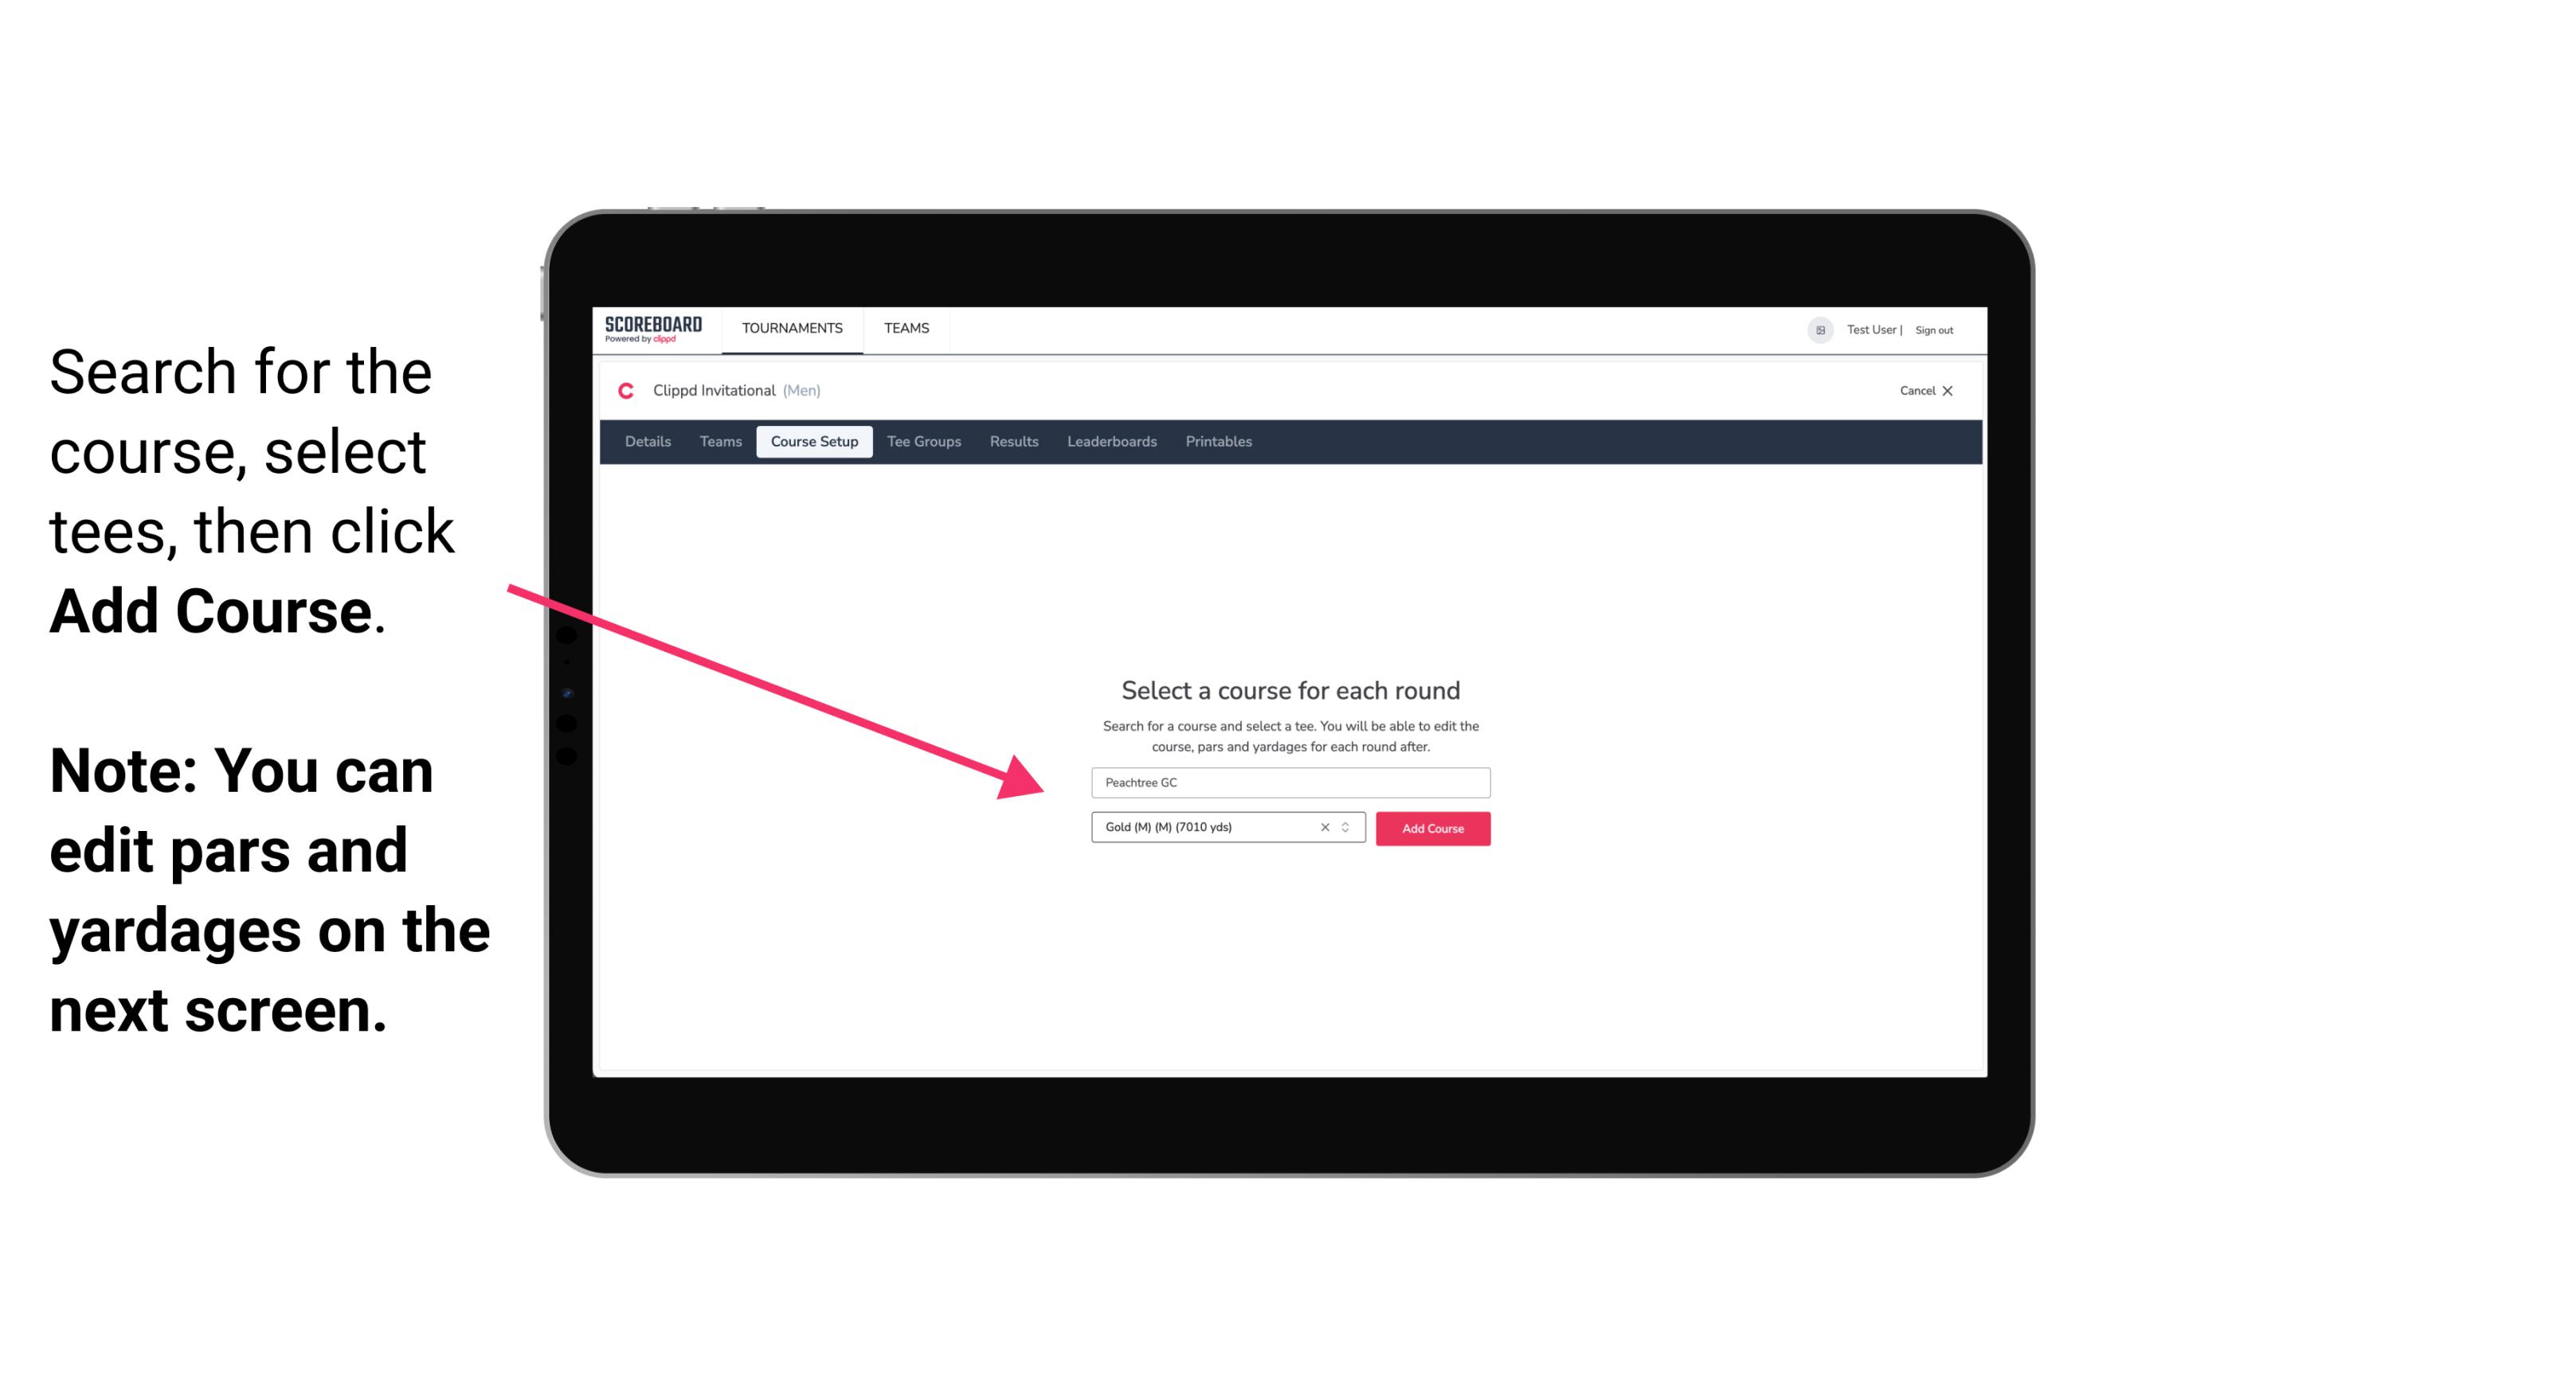Click into the course search input field

pos(1288,779)
